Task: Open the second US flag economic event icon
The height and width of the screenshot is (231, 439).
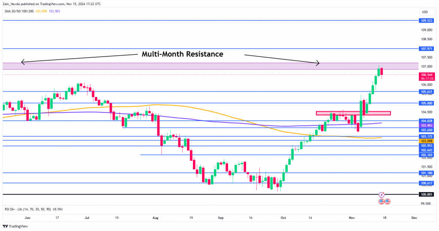Action: pos(387,201)
